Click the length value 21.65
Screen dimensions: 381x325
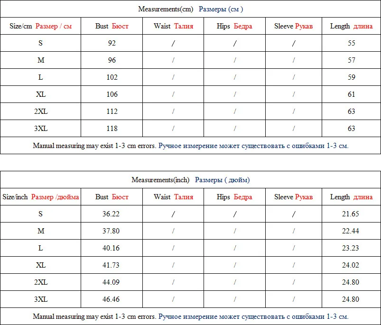click(x=350, y=214)
